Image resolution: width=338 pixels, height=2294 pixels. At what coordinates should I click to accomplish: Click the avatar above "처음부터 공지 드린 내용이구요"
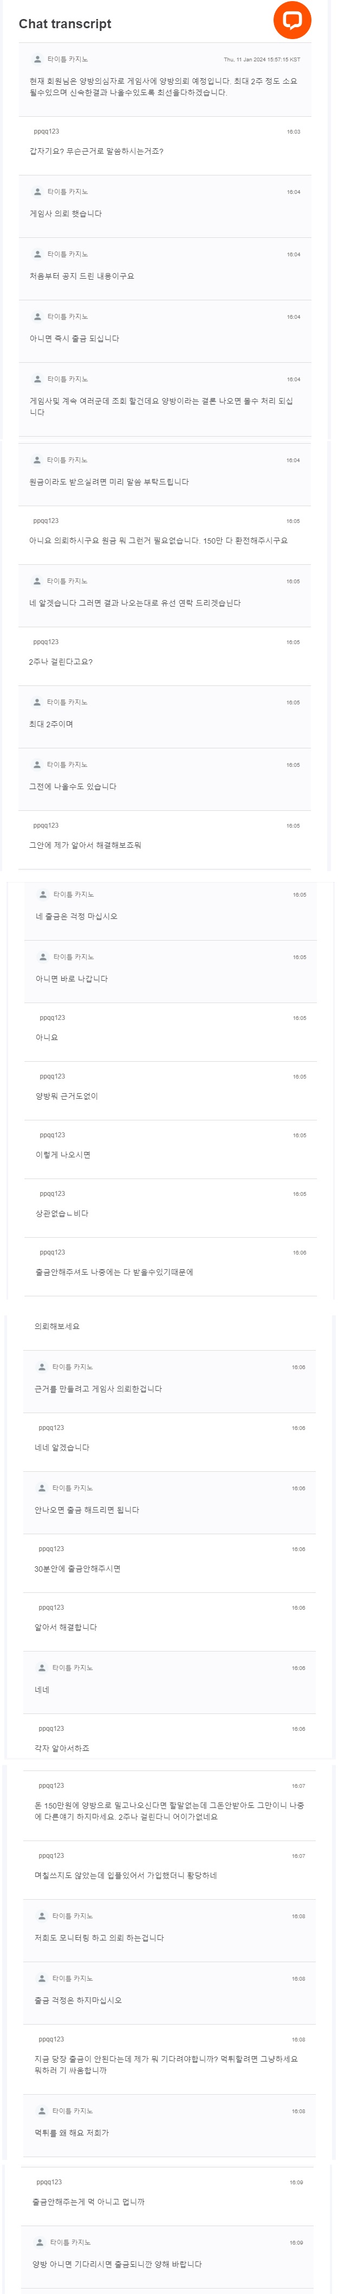coord(37,254)
